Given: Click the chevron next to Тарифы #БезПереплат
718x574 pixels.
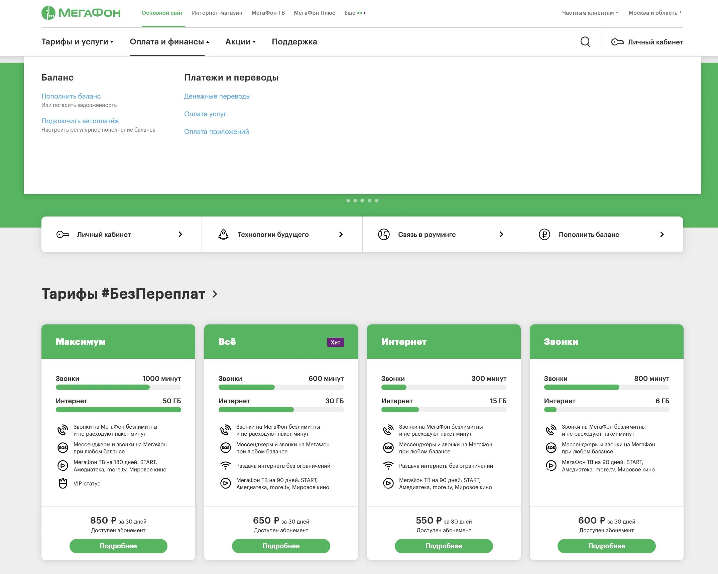Looking at the screenshot, I should click(215, 294).
